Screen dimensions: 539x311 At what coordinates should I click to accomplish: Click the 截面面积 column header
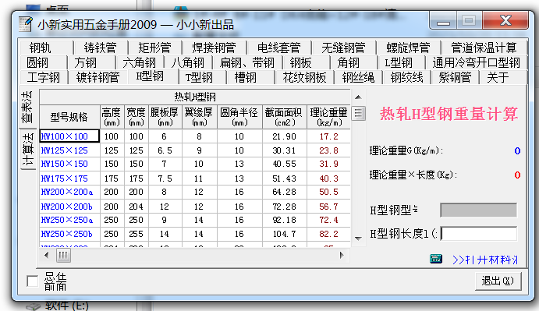[284, 117]
